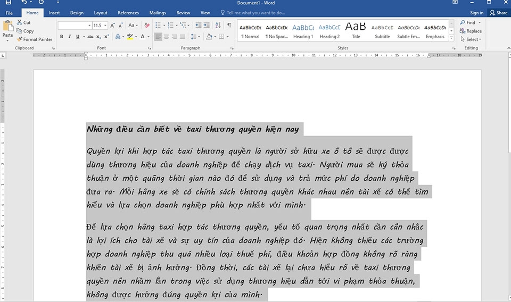Click the Share button
This screenshot has height=302, width=511.
coord(498,13)
